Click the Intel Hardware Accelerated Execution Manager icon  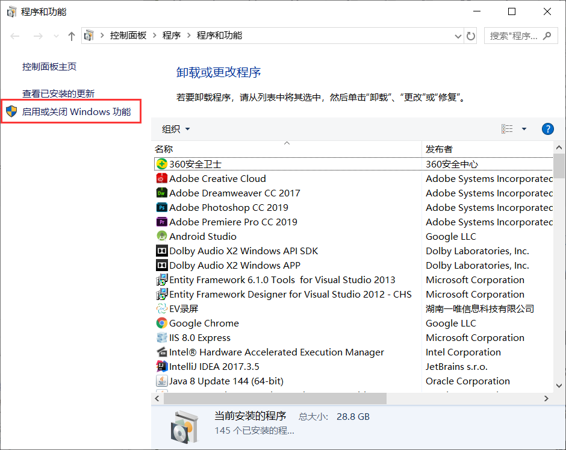coord(161,352)
